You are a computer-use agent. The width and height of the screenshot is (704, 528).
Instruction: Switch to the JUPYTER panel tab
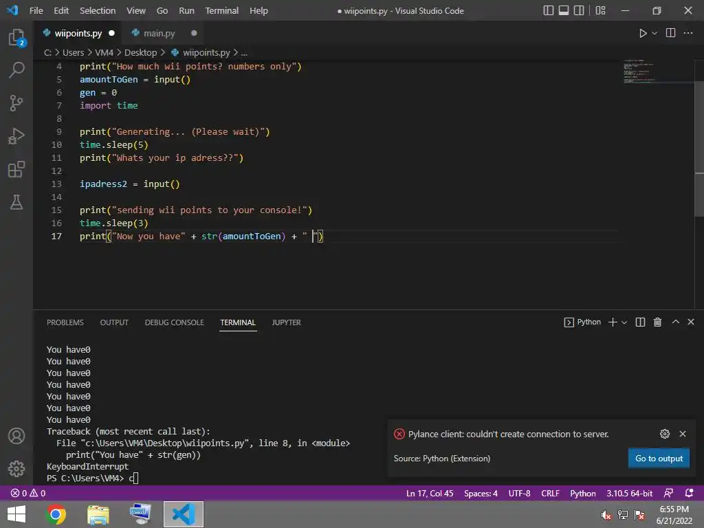(286, 322)
